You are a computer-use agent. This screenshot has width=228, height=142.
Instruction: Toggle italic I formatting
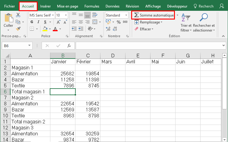coord(38,22)
